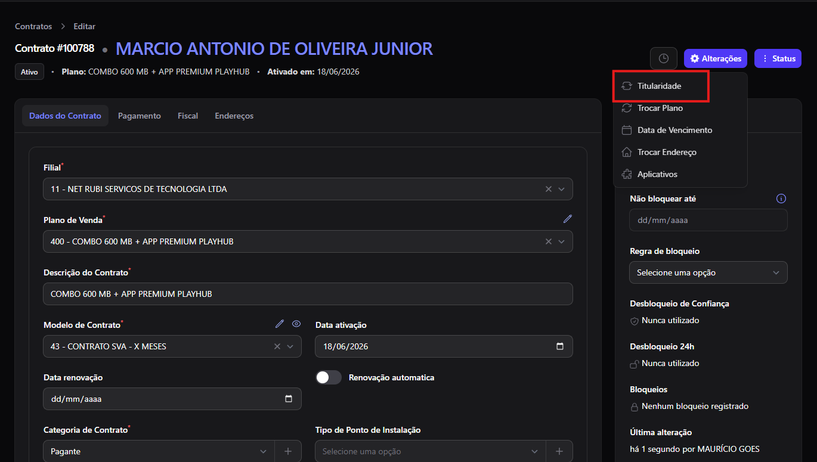Add new Categoria de Contrato plus button
This screenshot has width=817, height=462.
[288, 451]
